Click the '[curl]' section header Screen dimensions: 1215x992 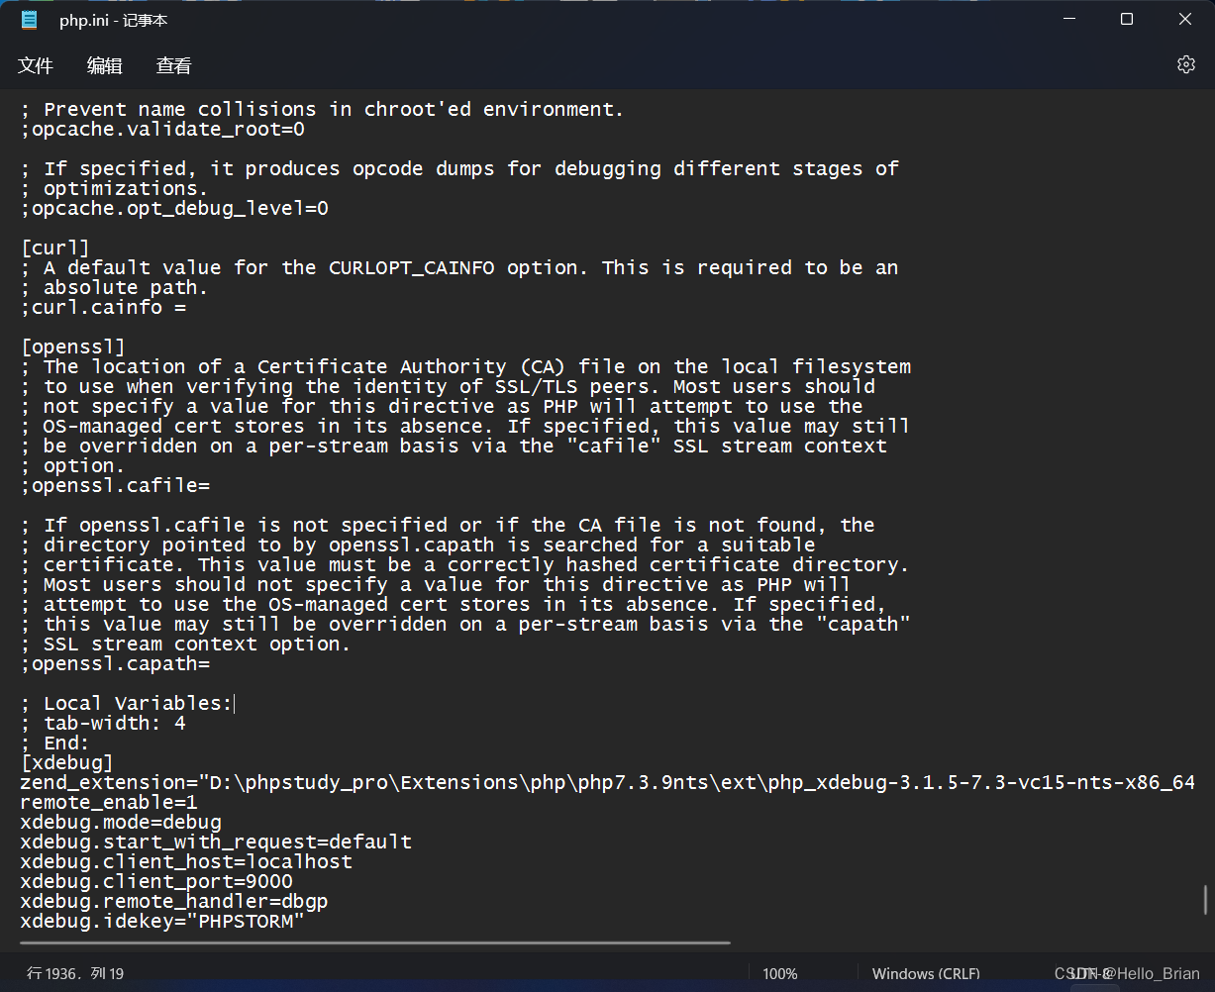coord(55,248)
